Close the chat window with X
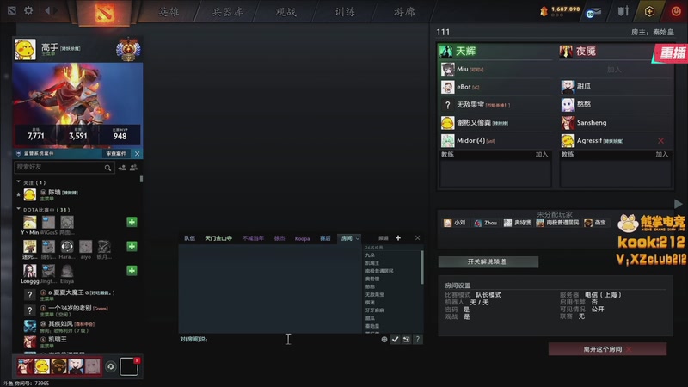 [417, 238]
